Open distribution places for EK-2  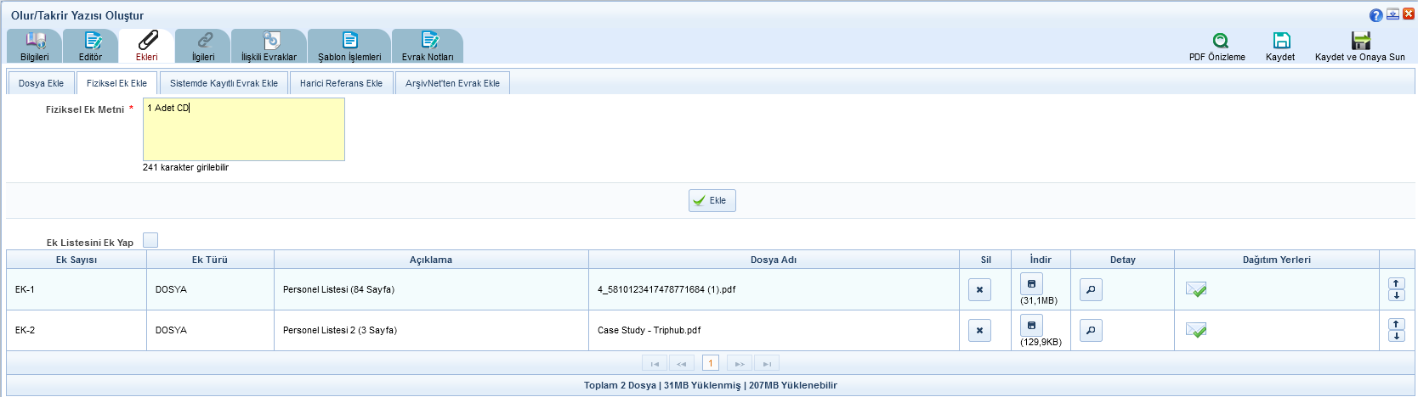click(1196, 331)
